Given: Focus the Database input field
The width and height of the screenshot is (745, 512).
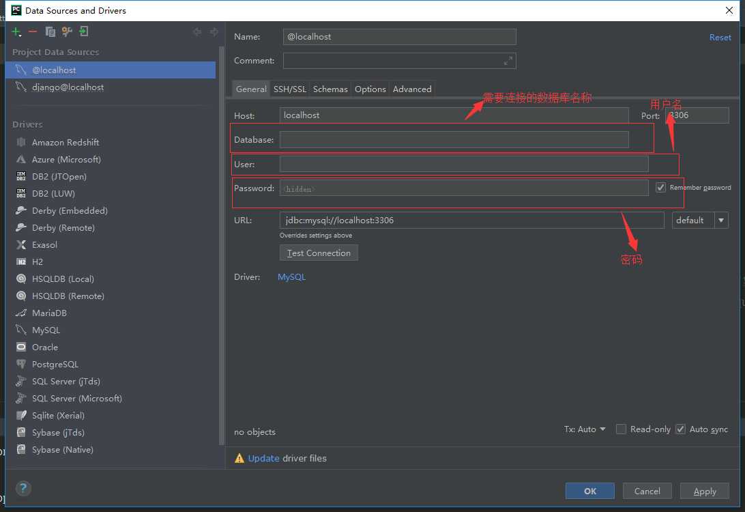Looking at the screenshot, I should 454,140.
